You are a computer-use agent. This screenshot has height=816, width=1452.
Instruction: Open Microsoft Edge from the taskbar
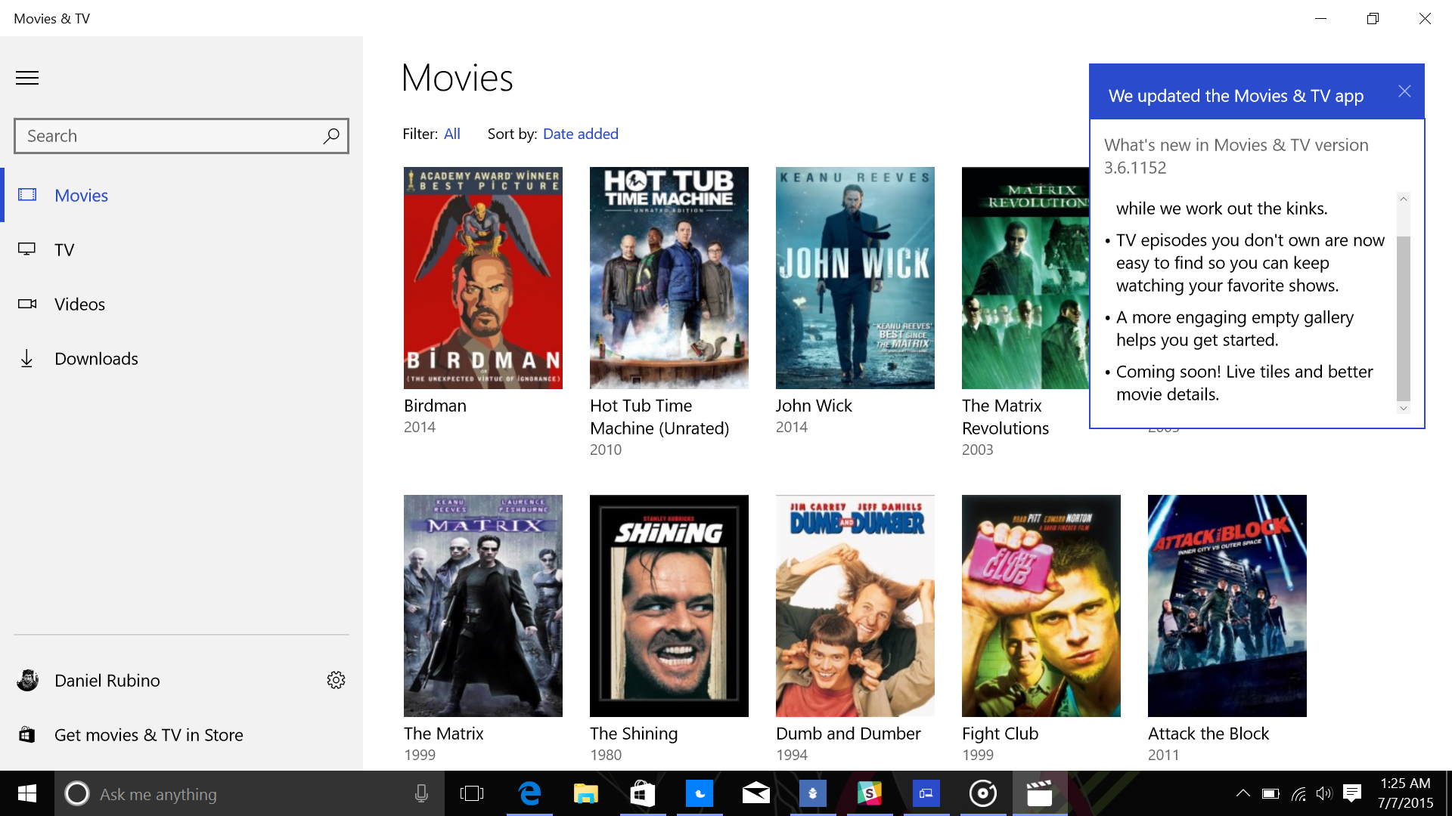tap(529, 793)
